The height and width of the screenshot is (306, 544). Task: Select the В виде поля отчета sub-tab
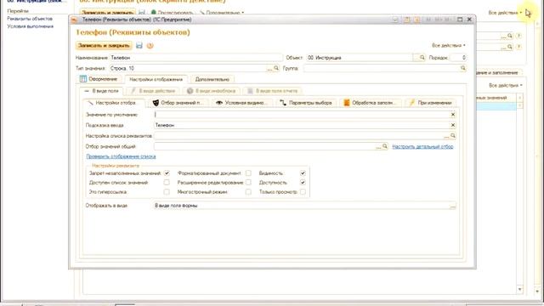coord(272,91)
